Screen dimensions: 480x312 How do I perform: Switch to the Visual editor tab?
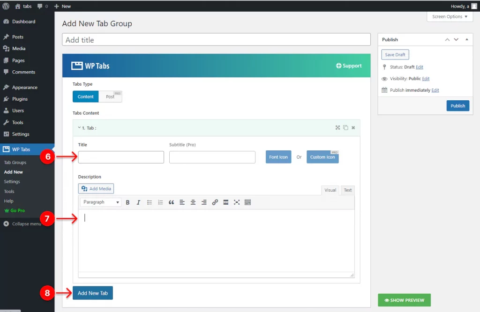click(330, 190)
